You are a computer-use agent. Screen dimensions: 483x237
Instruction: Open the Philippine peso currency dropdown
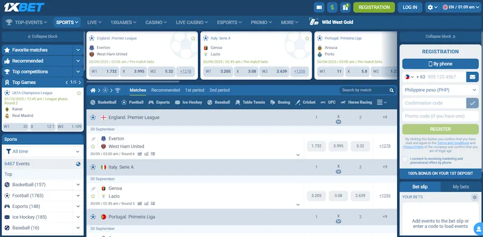[x=440, y=90]
